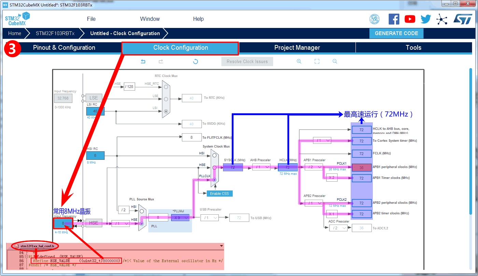The height and width of the screenshot is (276, 478).
Task: Click the Enable CSS button
Action: click(x=220, y=194)
